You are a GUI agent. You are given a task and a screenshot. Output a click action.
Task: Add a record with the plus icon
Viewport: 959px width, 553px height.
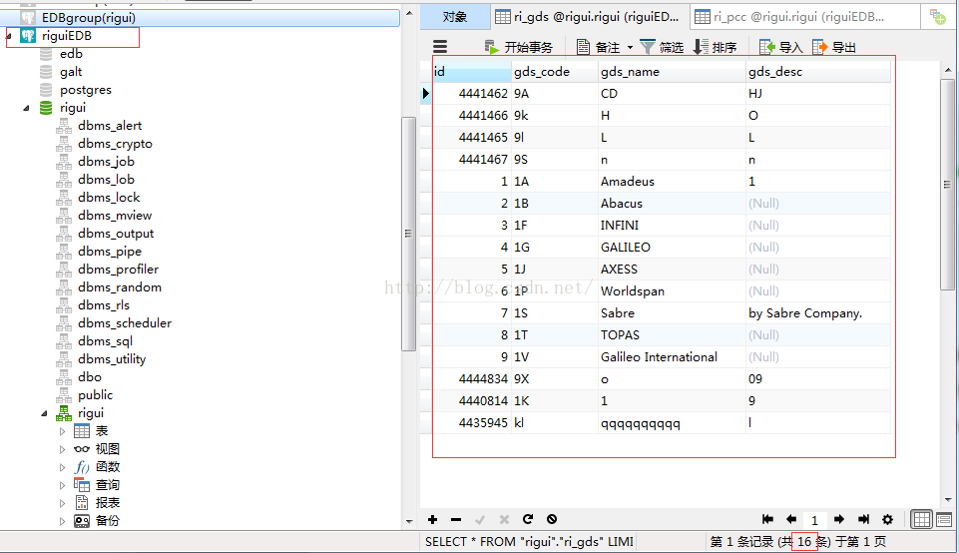pos(432,519)
